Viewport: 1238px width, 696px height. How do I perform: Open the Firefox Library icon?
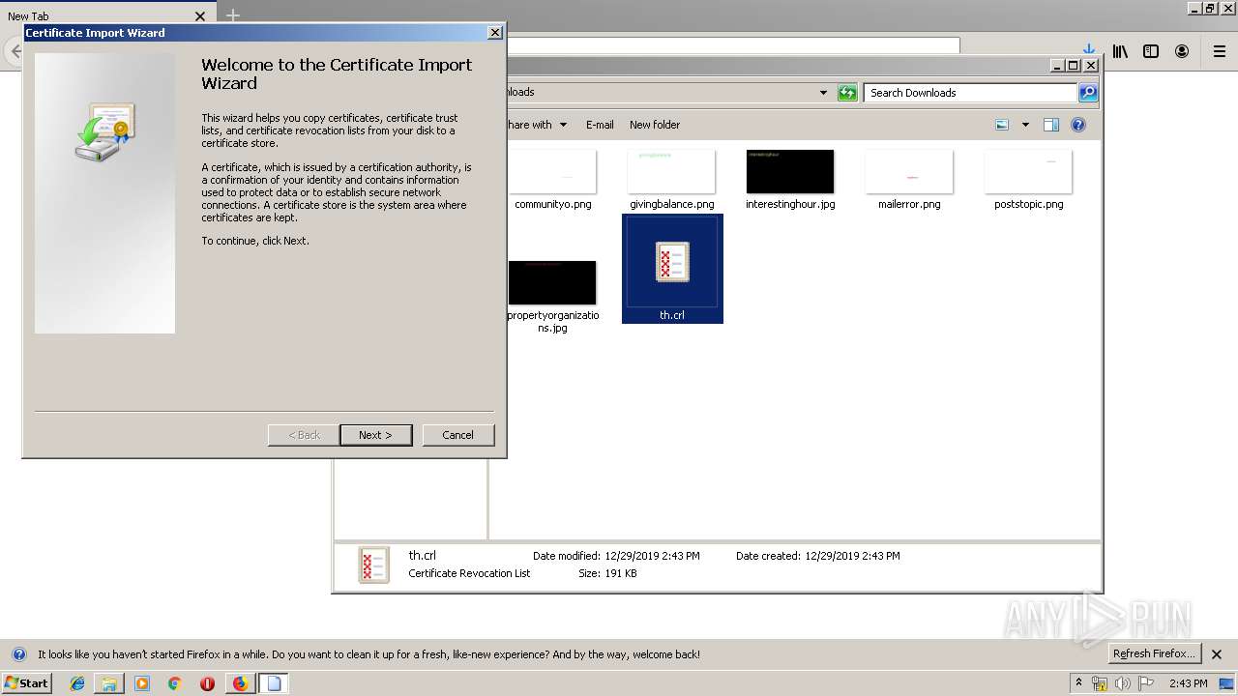pos(1120,51)
